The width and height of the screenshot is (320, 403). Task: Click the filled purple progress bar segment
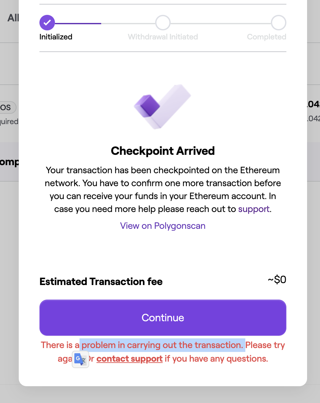pos(78,23)
